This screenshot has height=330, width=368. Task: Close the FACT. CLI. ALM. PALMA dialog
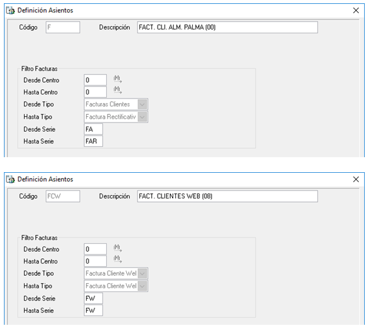tap(356, 10)
